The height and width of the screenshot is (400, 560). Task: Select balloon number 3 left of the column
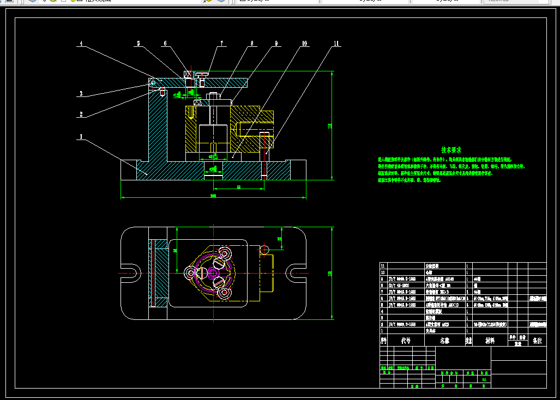click(81, 94)
